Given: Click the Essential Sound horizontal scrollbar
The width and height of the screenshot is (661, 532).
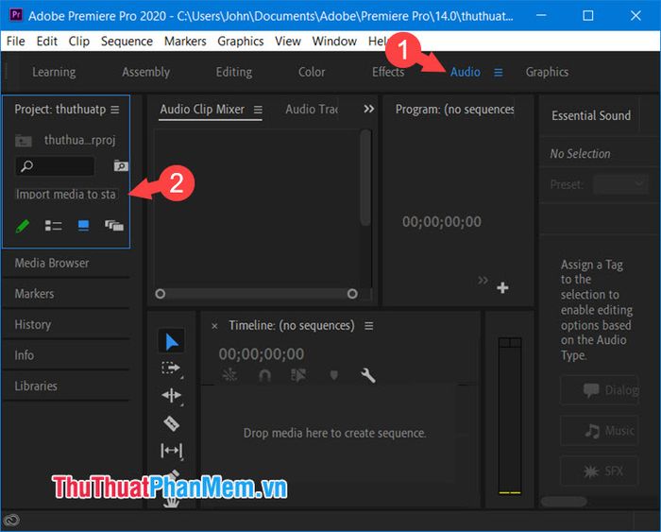Looking at the screenshot, I should pos(564,502).
